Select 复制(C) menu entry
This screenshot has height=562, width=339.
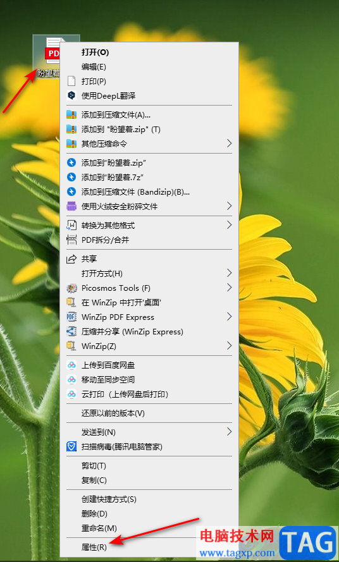pos(149,480)
